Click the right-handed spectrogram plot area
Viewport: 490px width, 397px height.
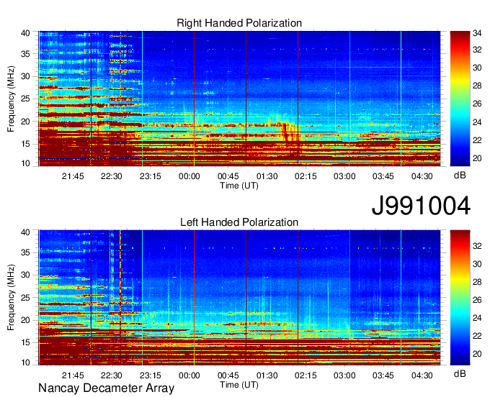point(239,99)
